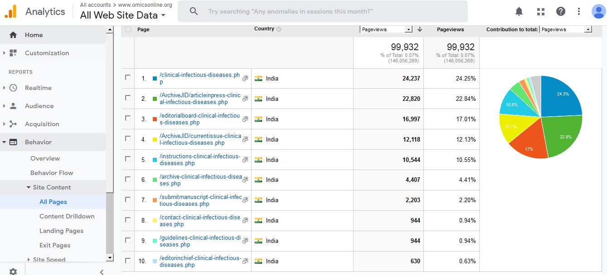Open editorialboard page external link icon

245,119
